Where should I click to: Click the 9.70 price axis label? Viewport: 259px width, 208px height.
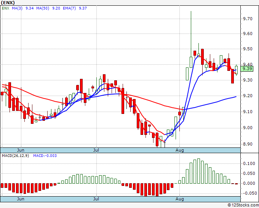point(248,19)
